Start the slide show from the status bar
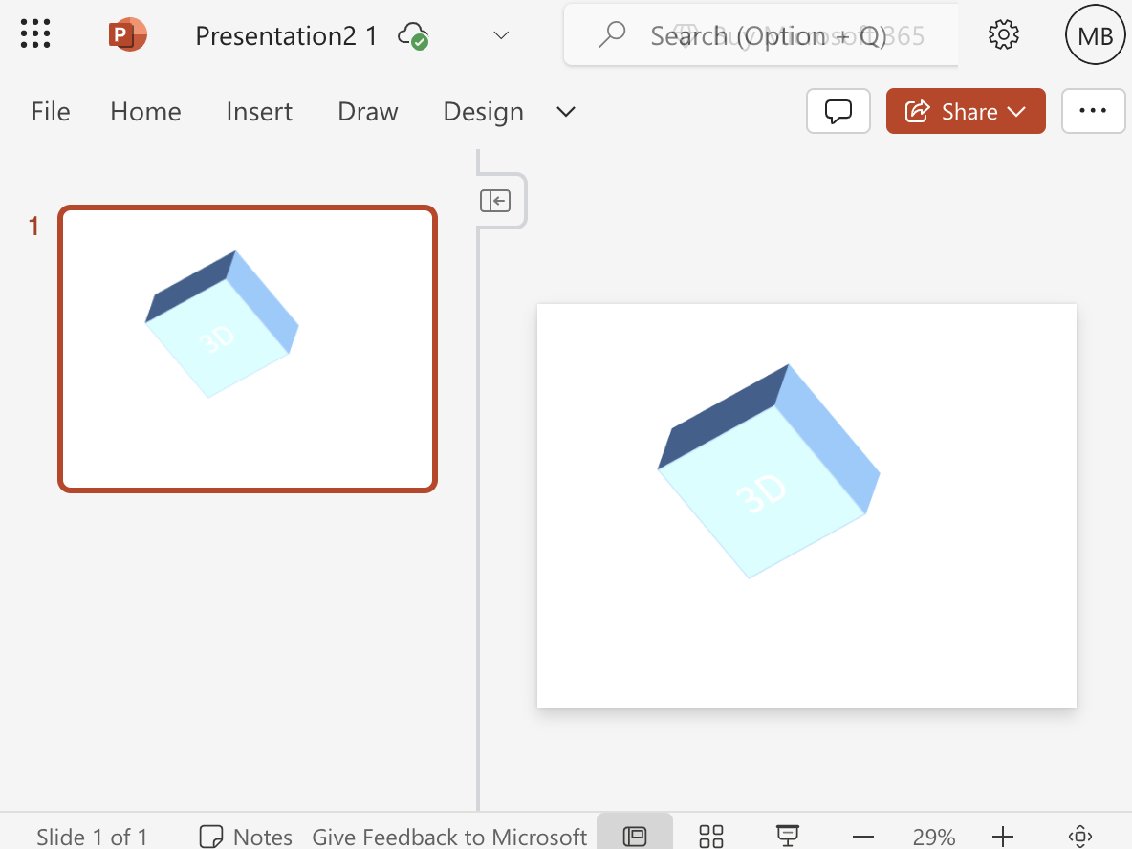This screenshot has width=1132, height=849. [786, 835]
